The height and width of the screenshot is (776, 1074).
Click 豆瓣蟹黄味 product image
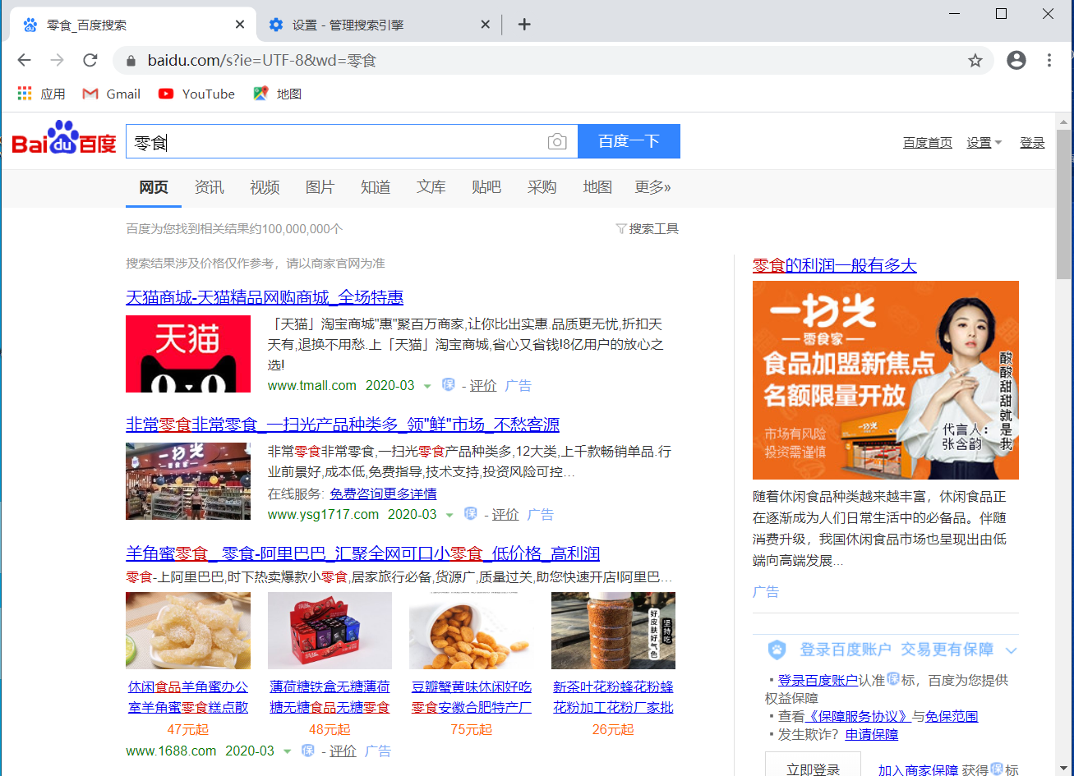point(471,631)
